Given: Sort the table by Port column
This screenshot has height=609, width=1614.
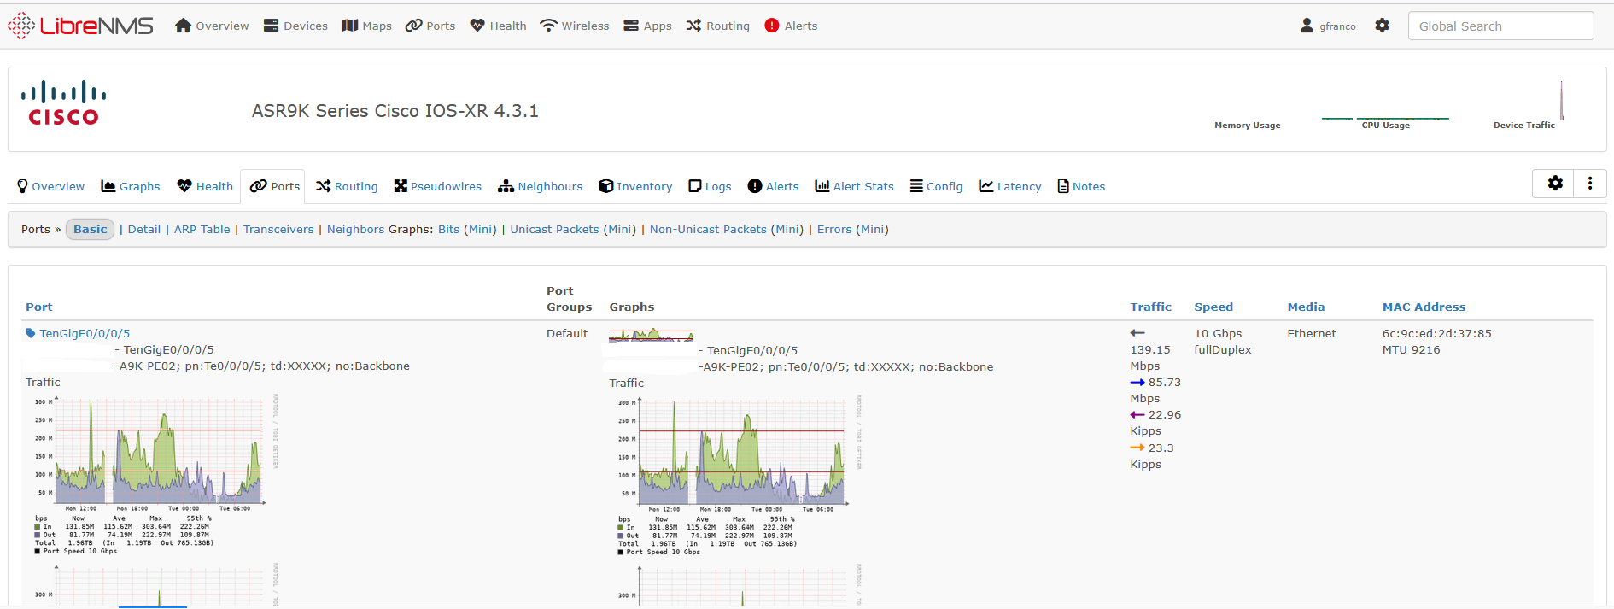Looking at the screenshot, I should (x=39, y=307).
